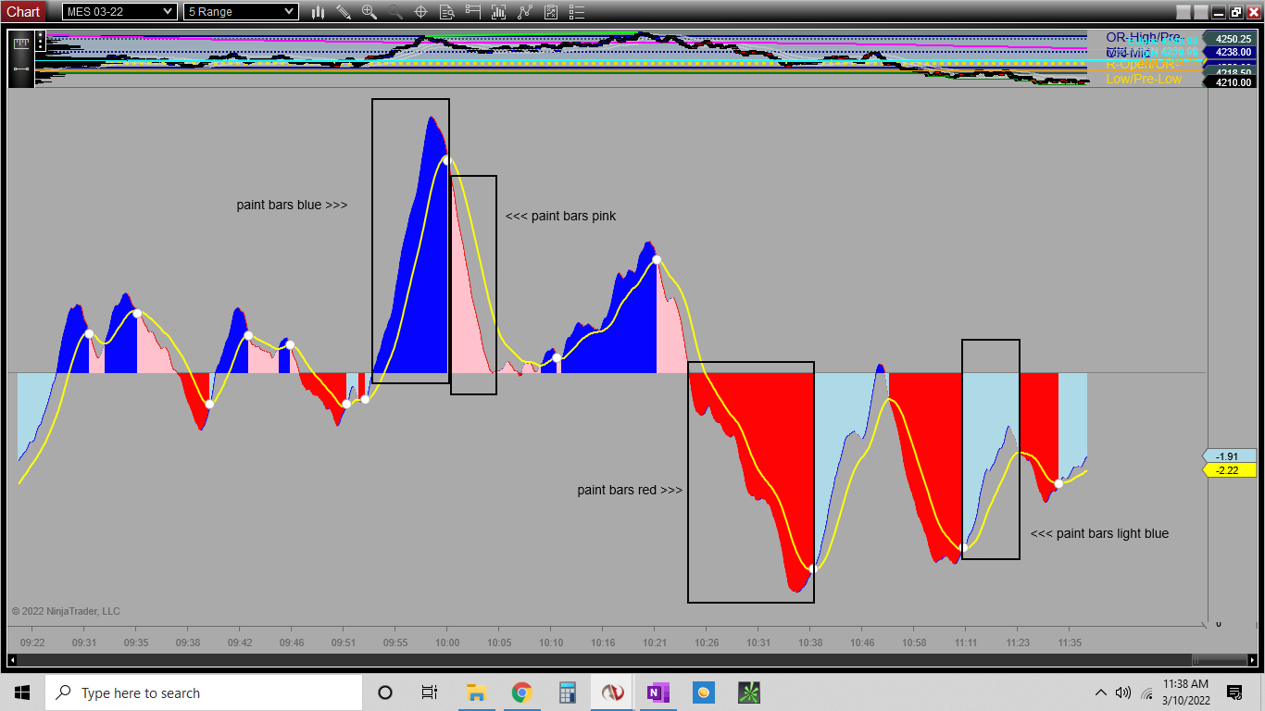Expand the MES 03-22 instrument dropdown
Viewport: 1265px width, 711px height.
click(x=119, y=12)
